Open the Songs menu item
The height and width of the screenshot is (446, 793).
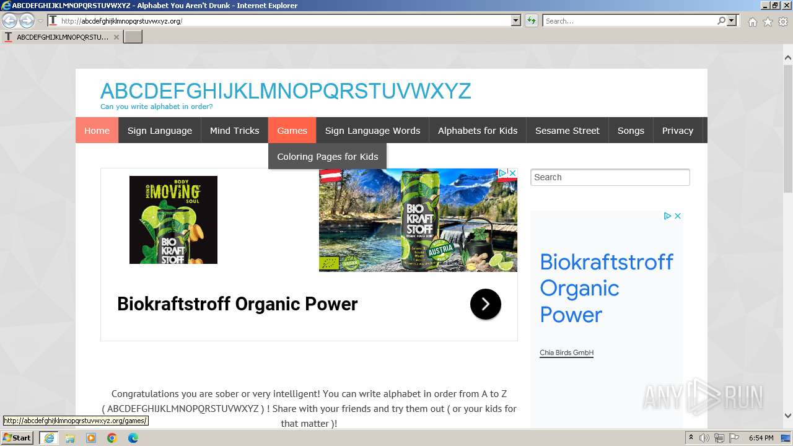click(x=631, y=130)
